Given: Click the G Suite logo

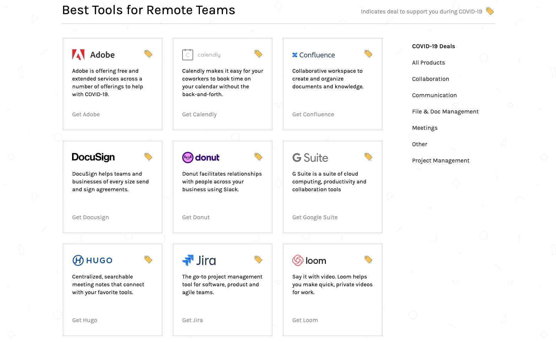Looking at the screenshot, I should pyautogui.click(x=310, y=158).
